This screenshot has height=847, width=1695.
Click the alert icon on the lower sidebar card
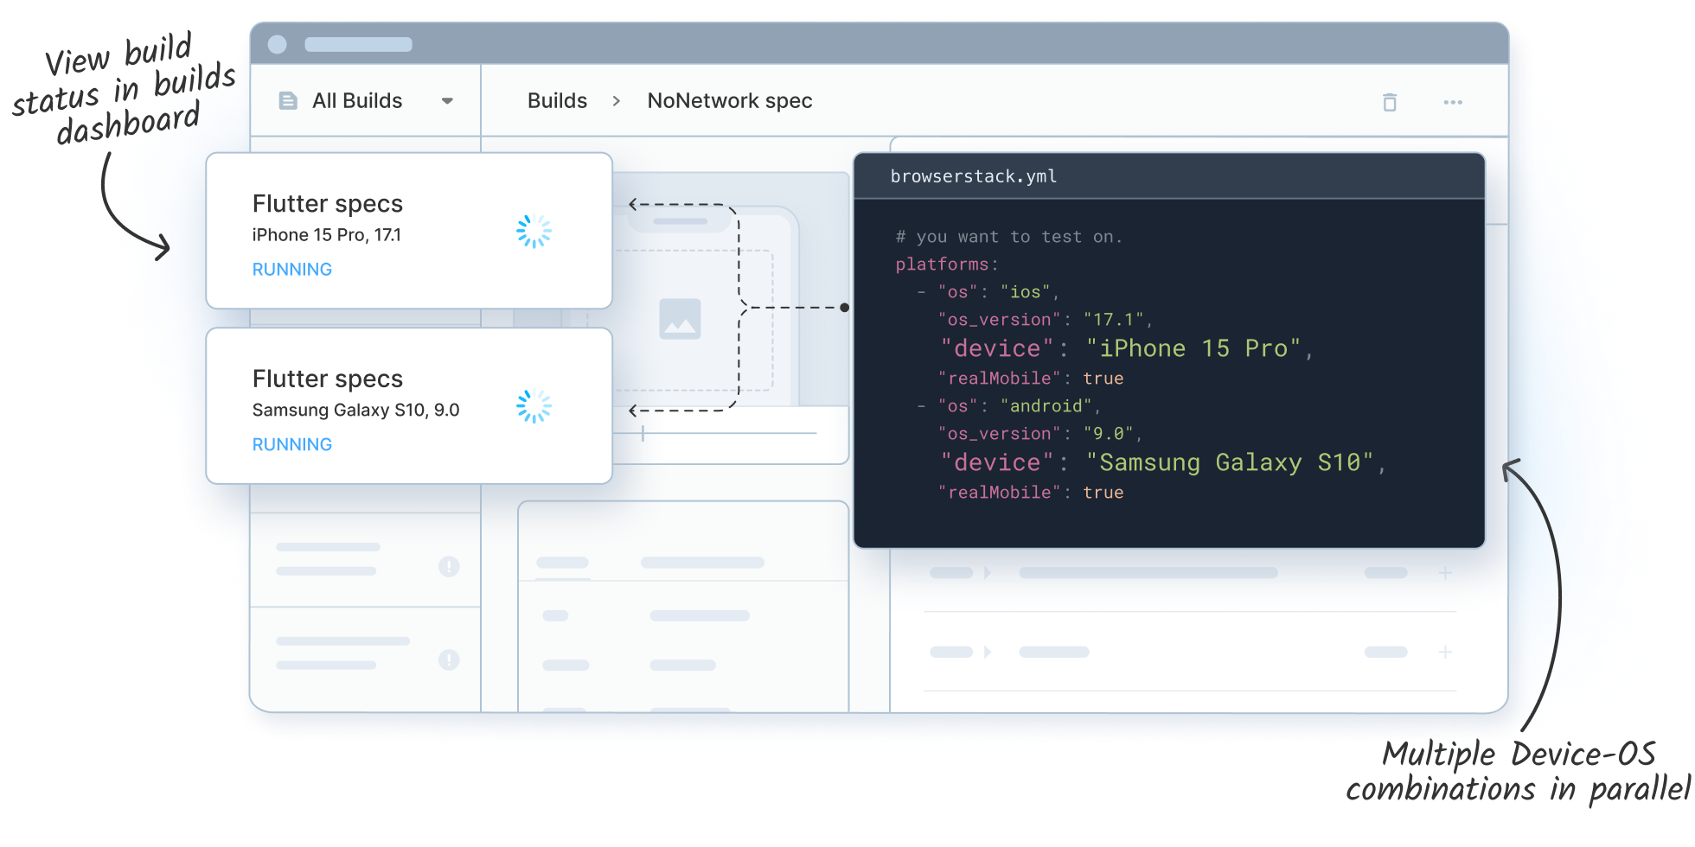(449, 661)
